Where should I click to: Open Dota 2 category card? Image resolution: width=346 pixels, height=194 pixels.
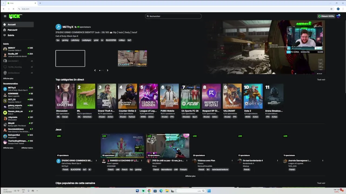253,96
